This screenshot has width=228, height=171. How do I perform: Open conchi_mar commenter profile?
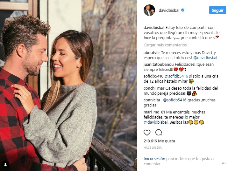(154, 88)
